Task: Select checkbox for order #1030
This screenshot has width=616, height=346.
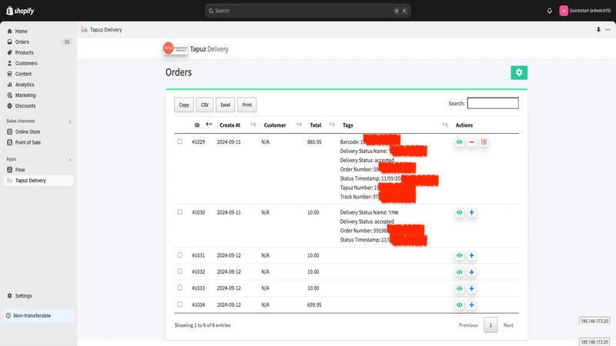Action: point(179,212)
